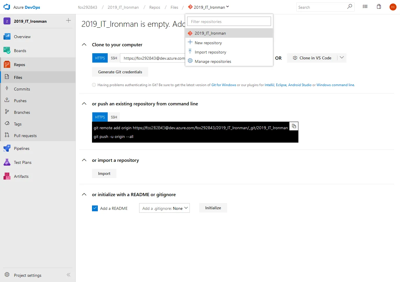Click the plus icon beside project name
400x282 pixels.
click(68, 20)
